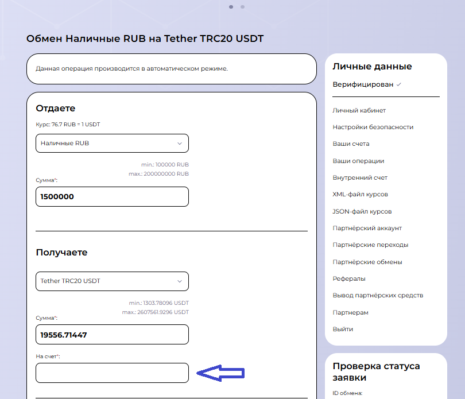This screenshot has width=465, height=399.
Task: Click the Партнерам sidebar link
Action: (x=351, y=312)
